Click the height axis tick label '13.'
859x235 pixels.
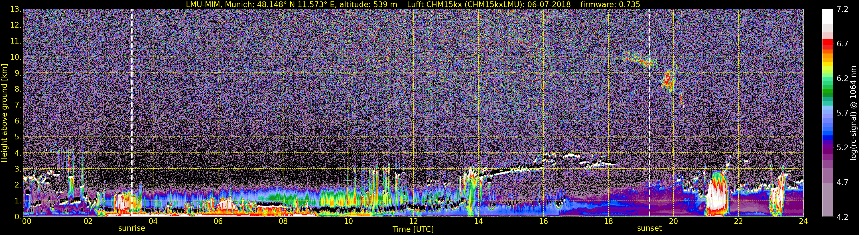(x=16, y=9)
